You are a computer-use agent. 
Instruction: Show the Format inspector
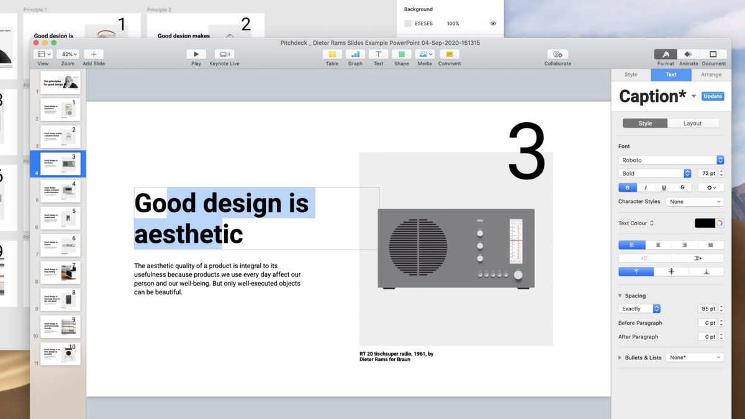click(666, 54)
